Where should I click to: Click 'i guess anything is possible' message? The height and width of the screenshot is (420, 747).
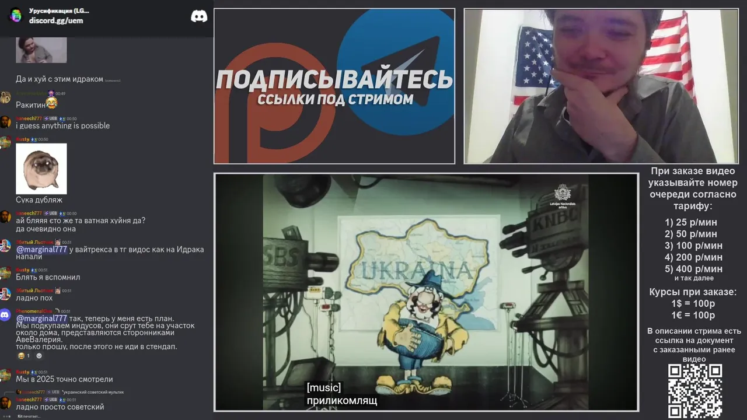point(62,126)
